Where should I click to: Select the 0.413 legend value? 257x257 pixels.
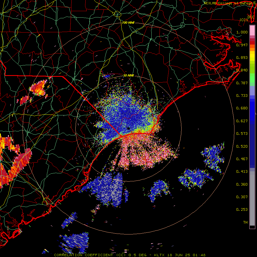click(242, 171)
